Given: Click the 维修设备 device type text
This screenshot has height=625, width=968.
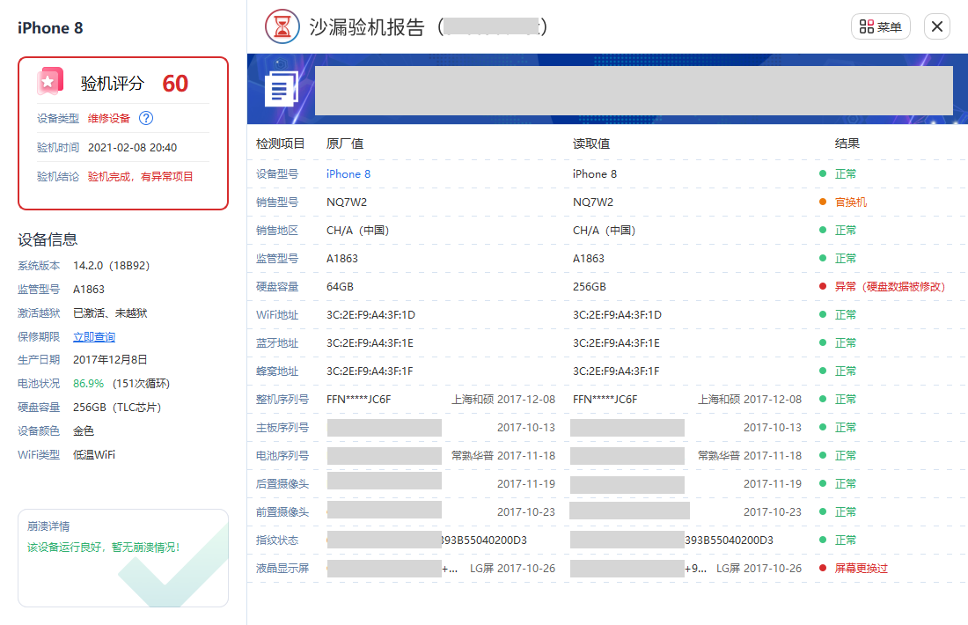Looking at the screenshot, I should 108,118.
